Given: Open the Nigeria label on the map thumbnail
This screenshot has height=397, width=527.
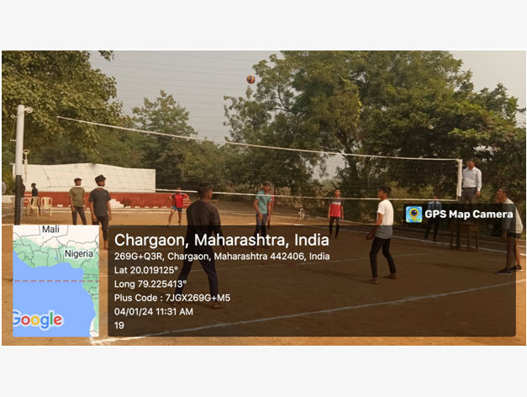Looking at the screenshot, I should point(79,254).
